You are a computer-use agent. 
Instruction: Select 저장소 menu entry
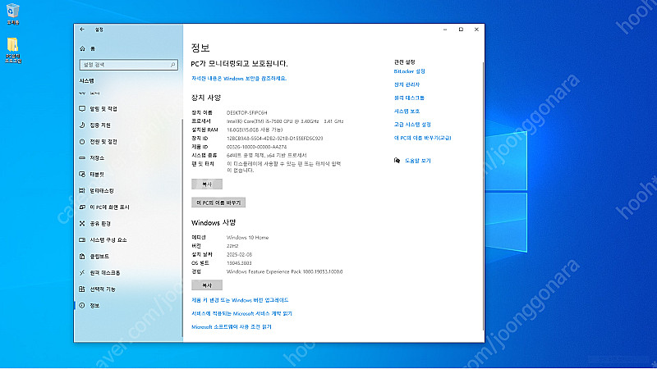click(x=97, y=157)
